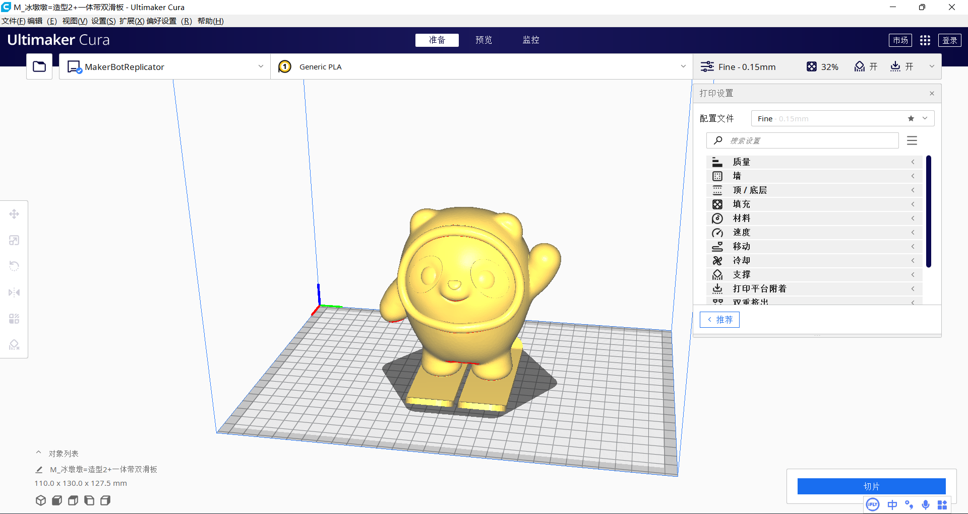
Task: Open the 编辑(E) menu
Action: pyautogui.click(x=42, y=21)
